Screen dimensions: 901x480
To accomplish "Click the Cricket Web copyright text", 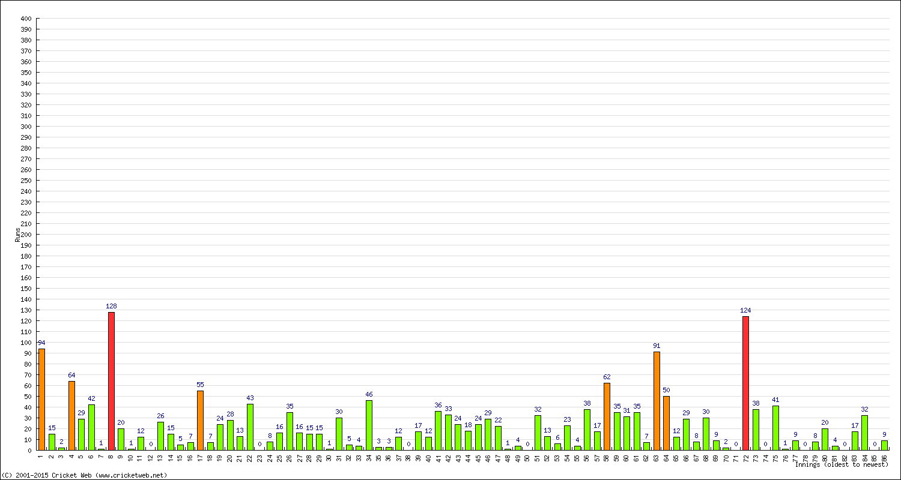I will [84, 475].
